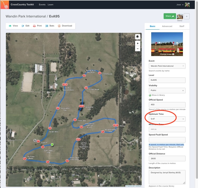Click the add owner plus button

pos(186,16)
